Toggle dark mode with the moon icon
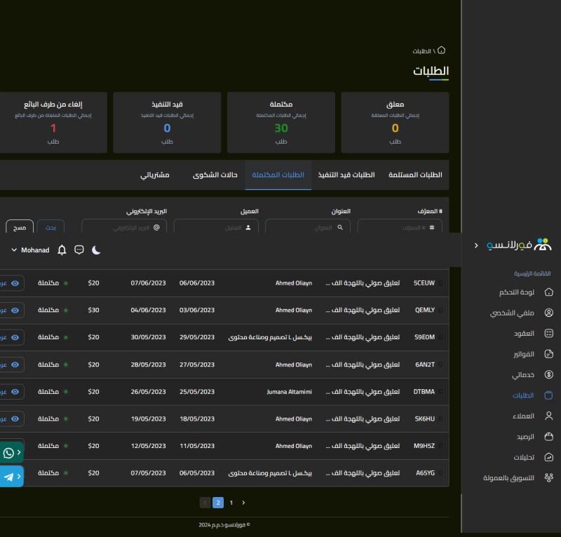The image size is (561, 537). pyautogui.click(x=96, y=250)
